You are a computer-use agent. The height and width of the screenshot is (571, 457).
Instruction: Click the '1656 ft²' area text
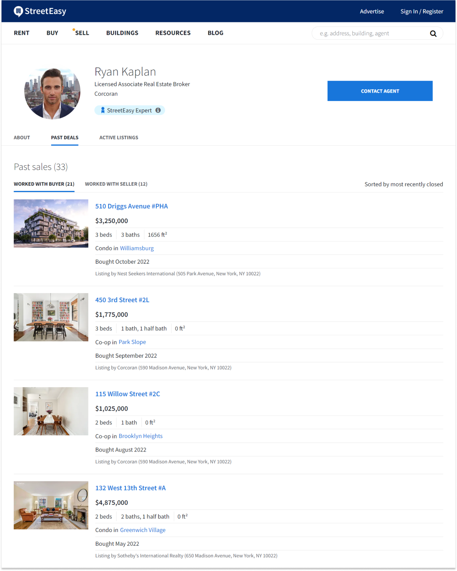[x=157, y=235]
